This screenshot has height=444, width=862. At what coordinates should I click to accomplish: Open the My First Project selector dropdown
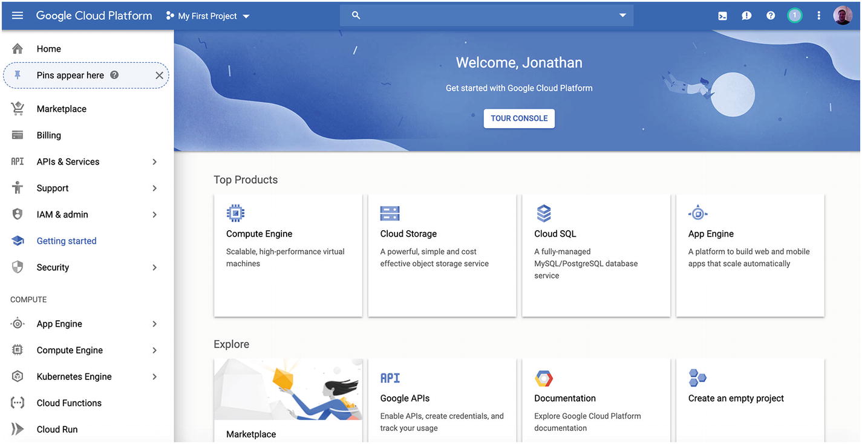coord(207,16)
